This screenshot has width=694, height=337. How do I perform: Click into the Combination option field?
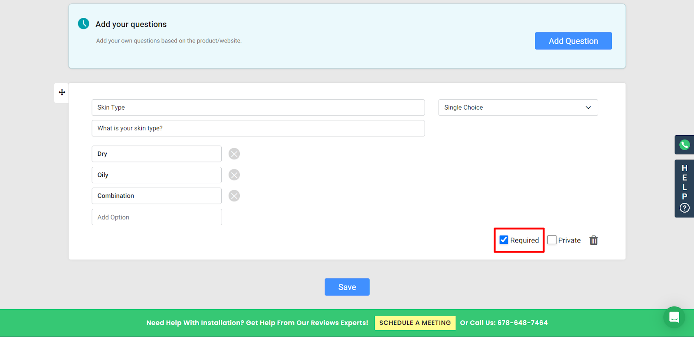(157, 196)
